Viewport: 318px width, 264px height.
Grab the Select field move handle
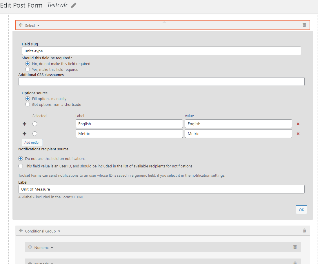point(21,25)
